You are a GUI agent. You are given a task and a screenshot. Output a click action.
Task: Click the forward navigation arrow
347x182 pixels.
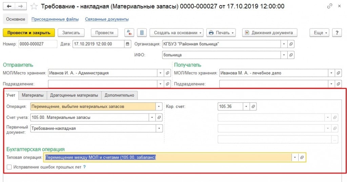point(20,6)
